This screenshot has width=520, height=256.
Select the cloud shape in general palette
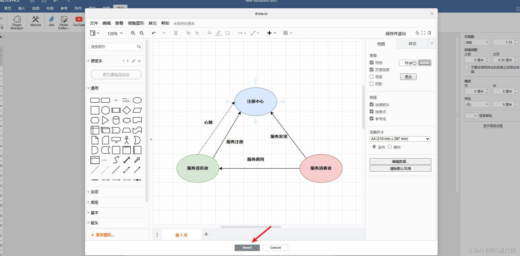(127, 120)
